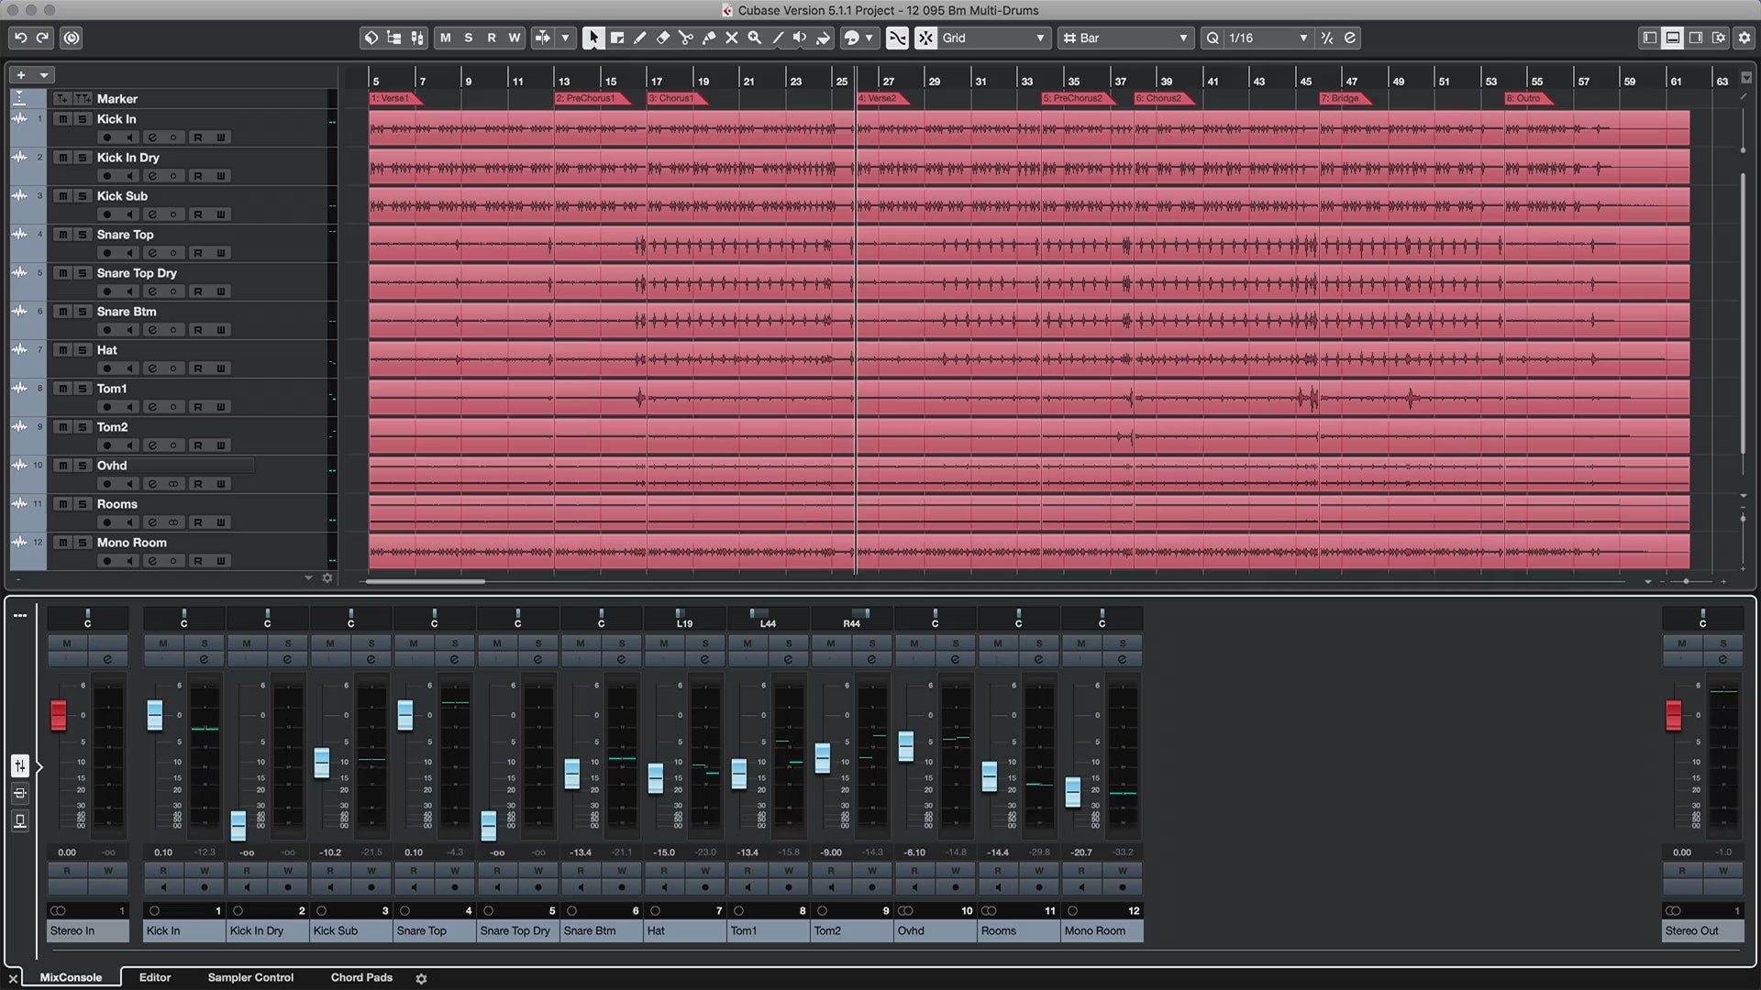The image size is (1761, 990).
Task: Open the Bar grid type dropdown
Action: coord(1125,38)
